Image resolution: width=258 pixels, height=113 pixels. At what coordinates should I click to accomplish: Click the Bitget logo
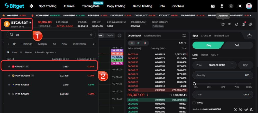click(x=14, y=6)
